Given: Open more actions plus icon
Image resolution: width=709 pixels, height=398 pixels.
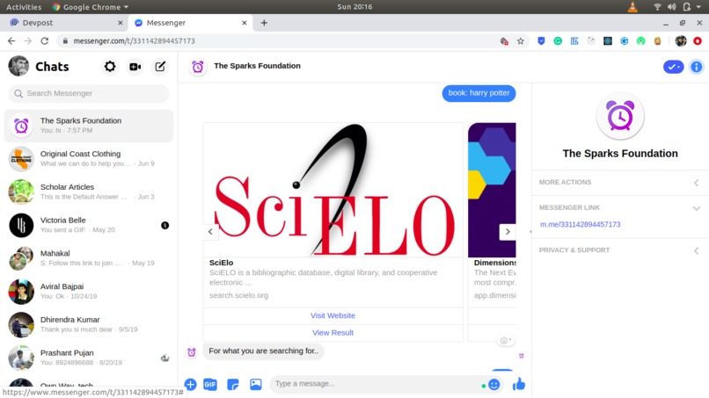Looking at the screenshot, I should tap(190, 385).
